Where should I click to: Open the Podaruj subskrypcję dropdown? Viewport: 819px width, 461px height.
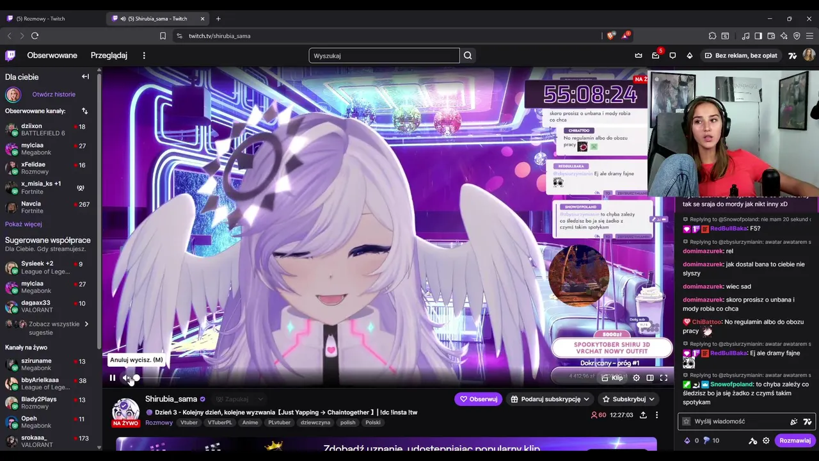(x=550, y=399)
